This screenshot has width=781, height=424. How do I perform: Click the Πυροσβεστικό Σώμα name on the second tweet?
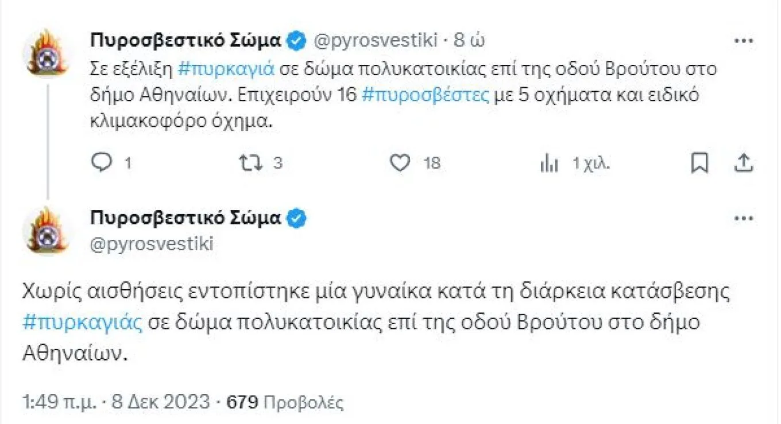tap(185, 218)
